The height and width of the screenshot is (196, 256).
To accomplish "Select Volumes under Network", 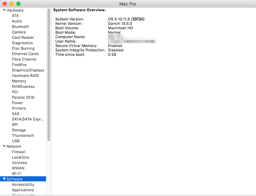I will point(19,163).
